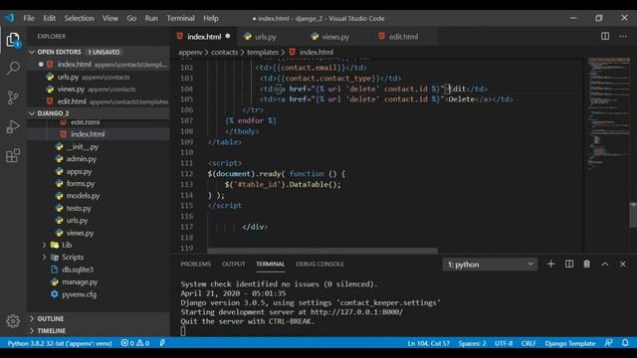This screenshot has height=358, width=637.
Task: Change indentation via 'Spaces: 2'
Action: point(472,343)
